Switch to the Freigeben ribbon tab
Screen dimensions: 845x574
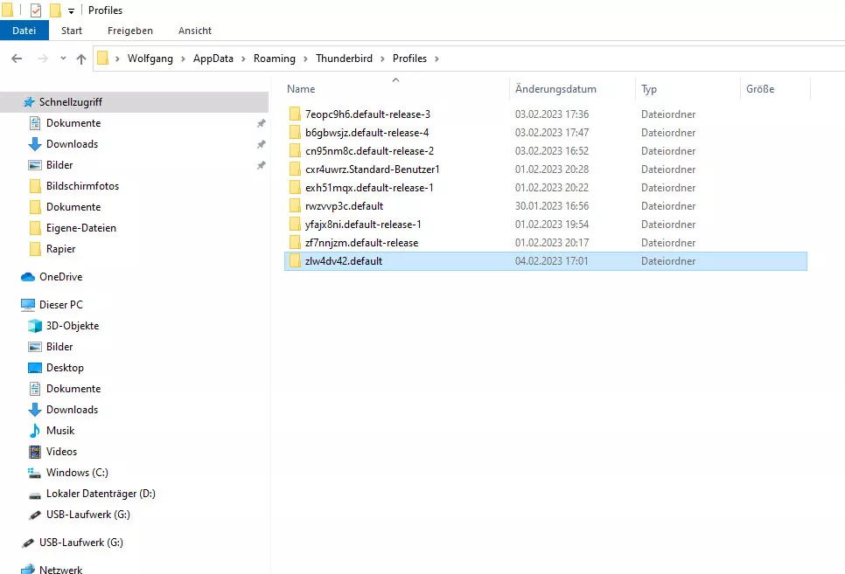pyautogui.click(x=129, y=31)
